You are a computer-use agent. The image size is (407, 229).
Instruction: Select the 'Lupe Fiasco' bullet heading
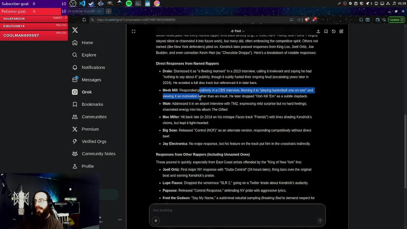(172, 183)
